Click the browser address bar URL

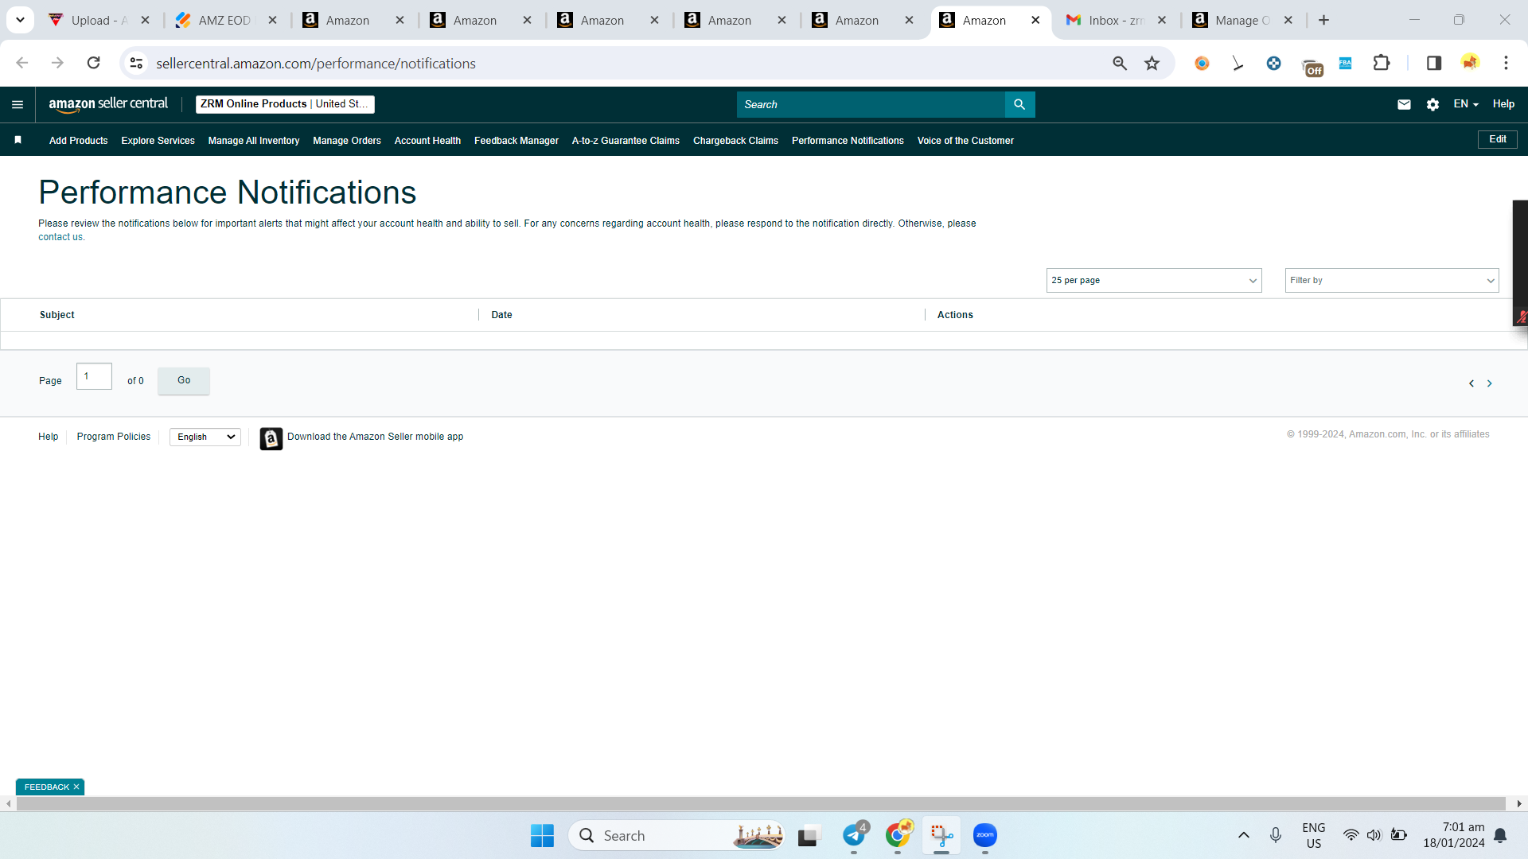click(x=316, y=63)
